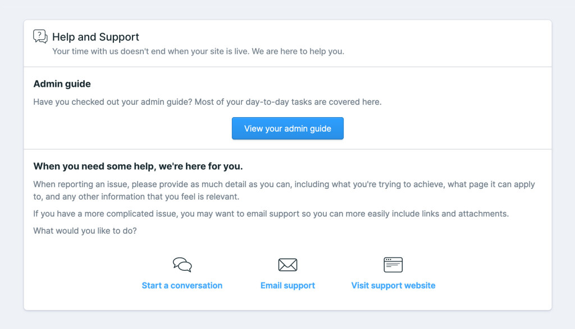Click the "Admin guide" section heading
The image size is (575, 329).
[62, 84]
